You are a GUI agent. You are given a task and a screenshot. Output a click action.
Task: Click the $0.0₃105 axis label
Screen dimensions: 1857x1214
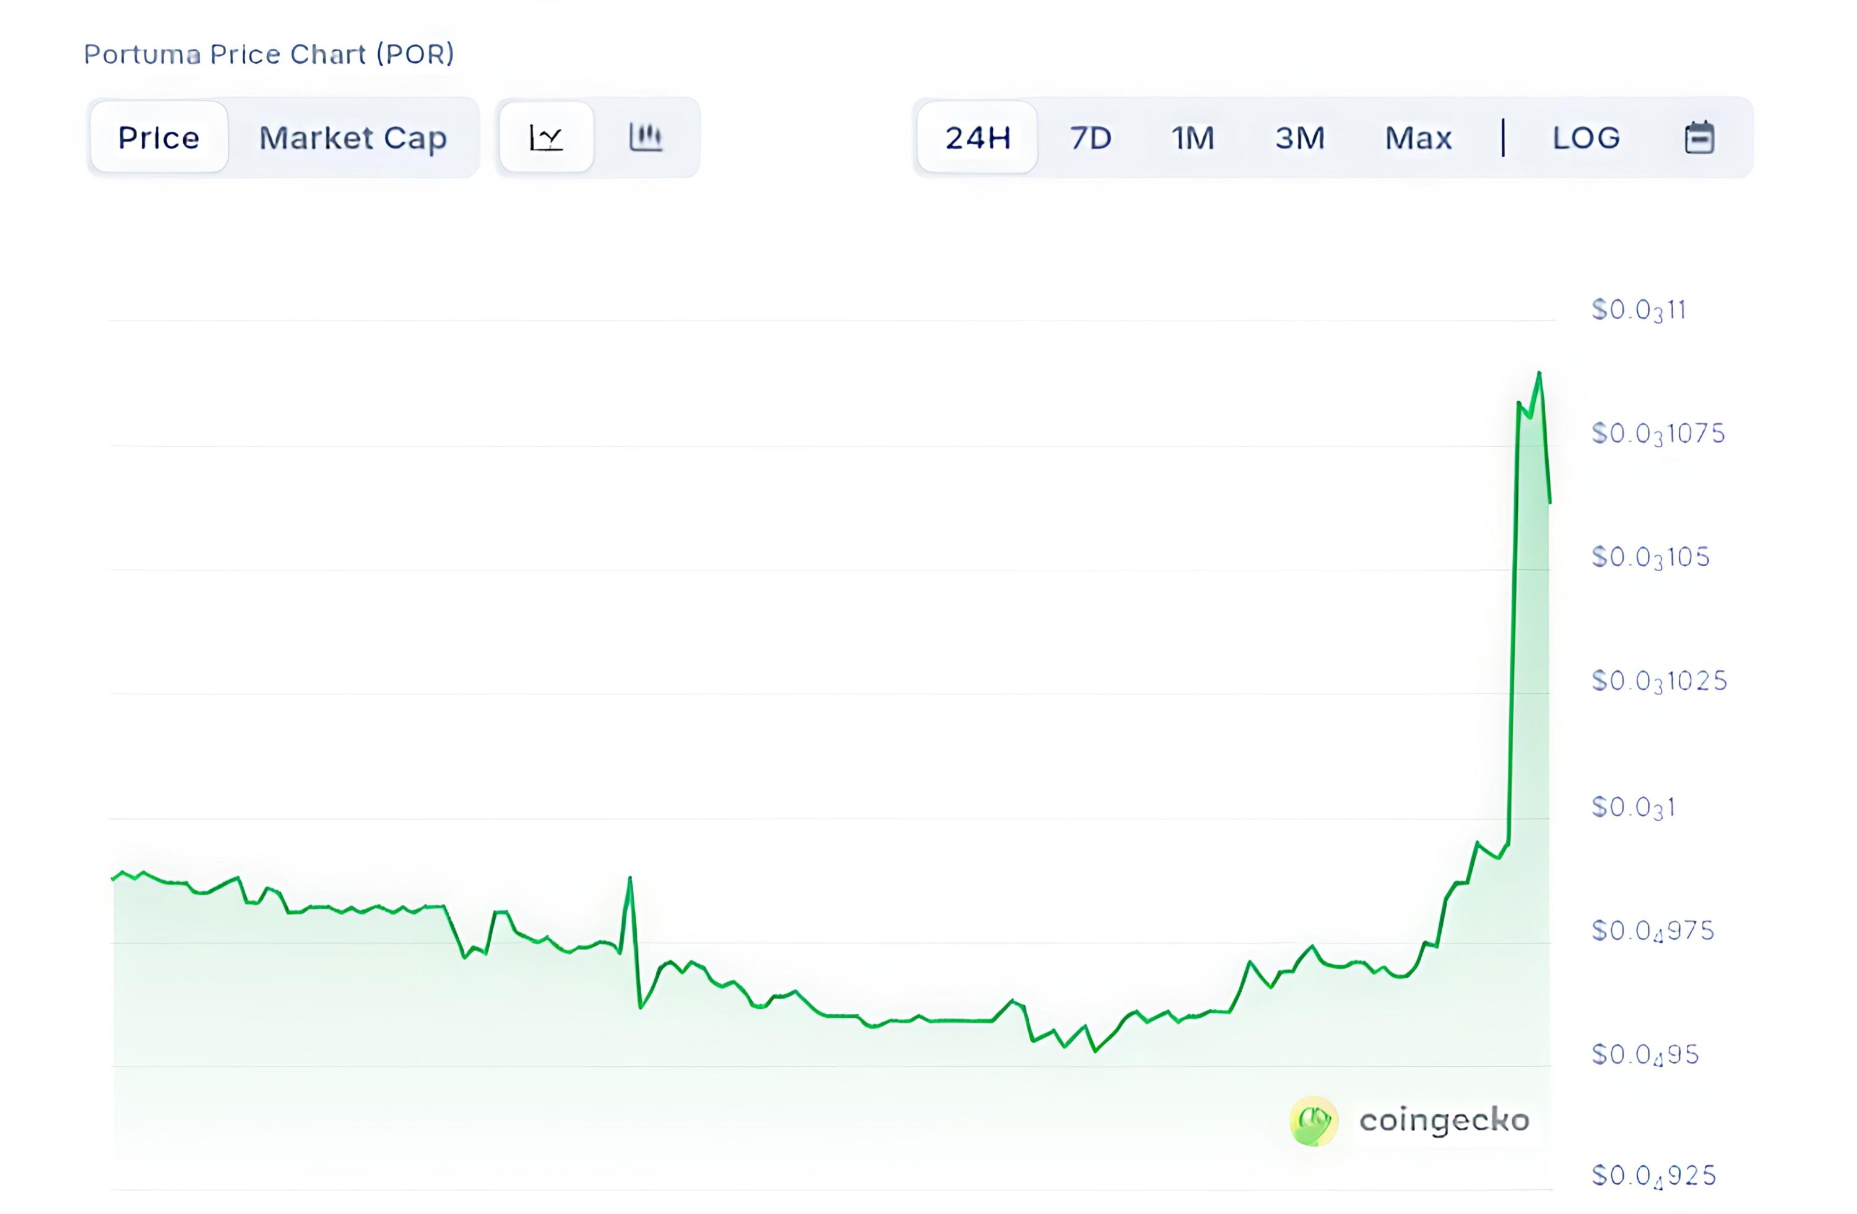point(1650,557)
